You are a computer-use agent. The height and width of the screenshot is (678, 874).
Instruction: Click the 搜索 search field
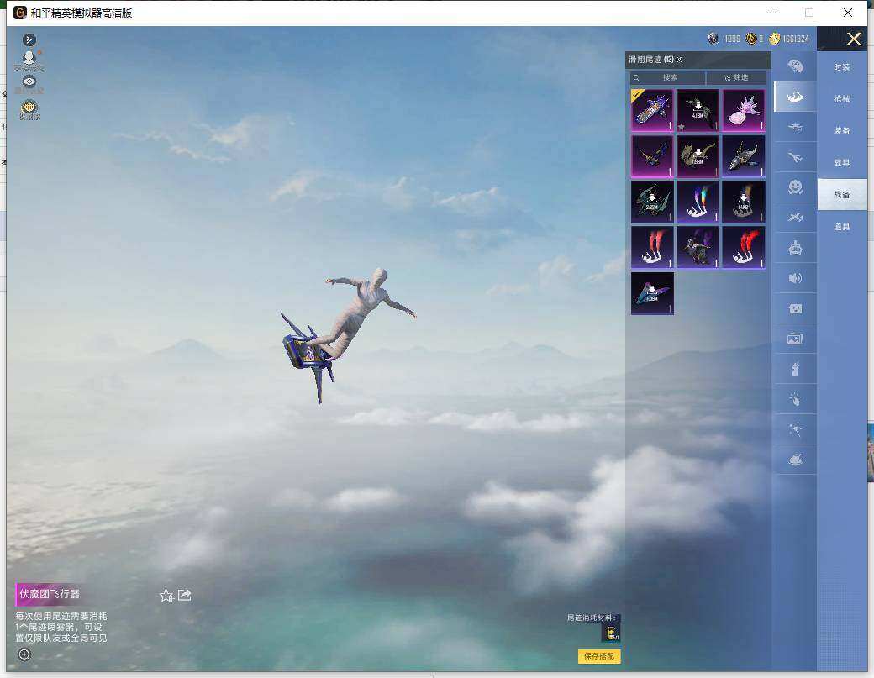coord(668,78)
